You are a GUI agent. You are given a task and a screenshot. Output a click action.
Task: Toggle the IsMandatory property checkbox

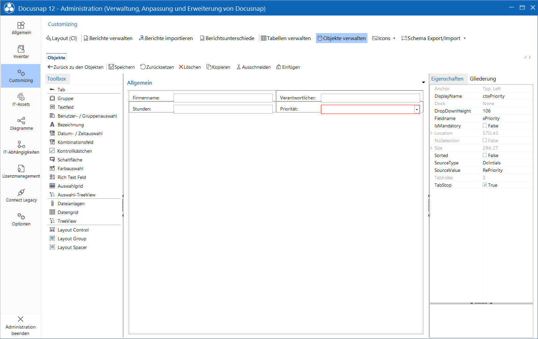click(485, 125)
